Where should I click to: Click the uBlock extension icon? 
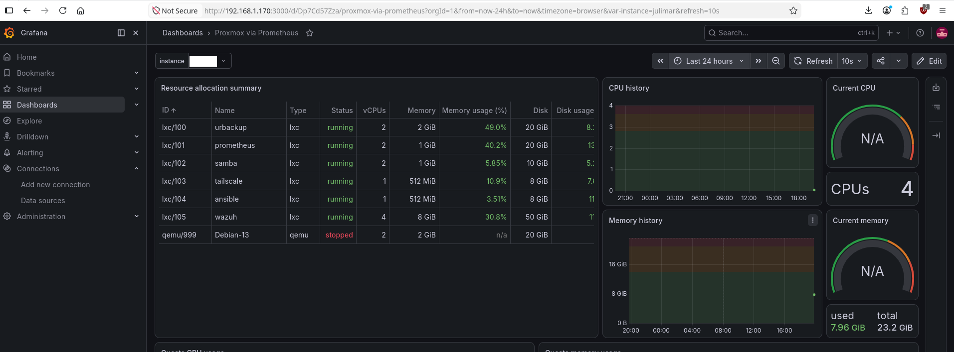(924, 10)
